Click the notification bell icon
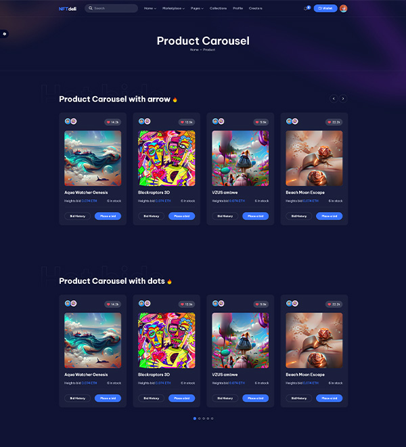Image resolution: width=406 pixels, height=447 pixels. pyautogui.click(x=306, y=8)
